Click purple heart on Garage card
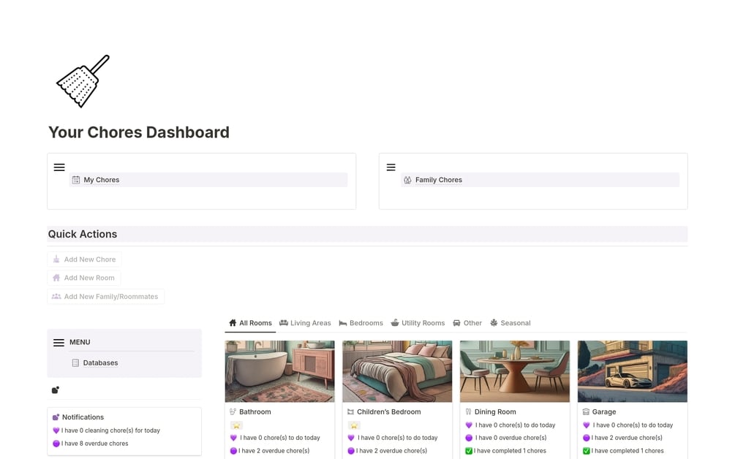The width and height of the screenshot is (735, 459). coord(587,425)
